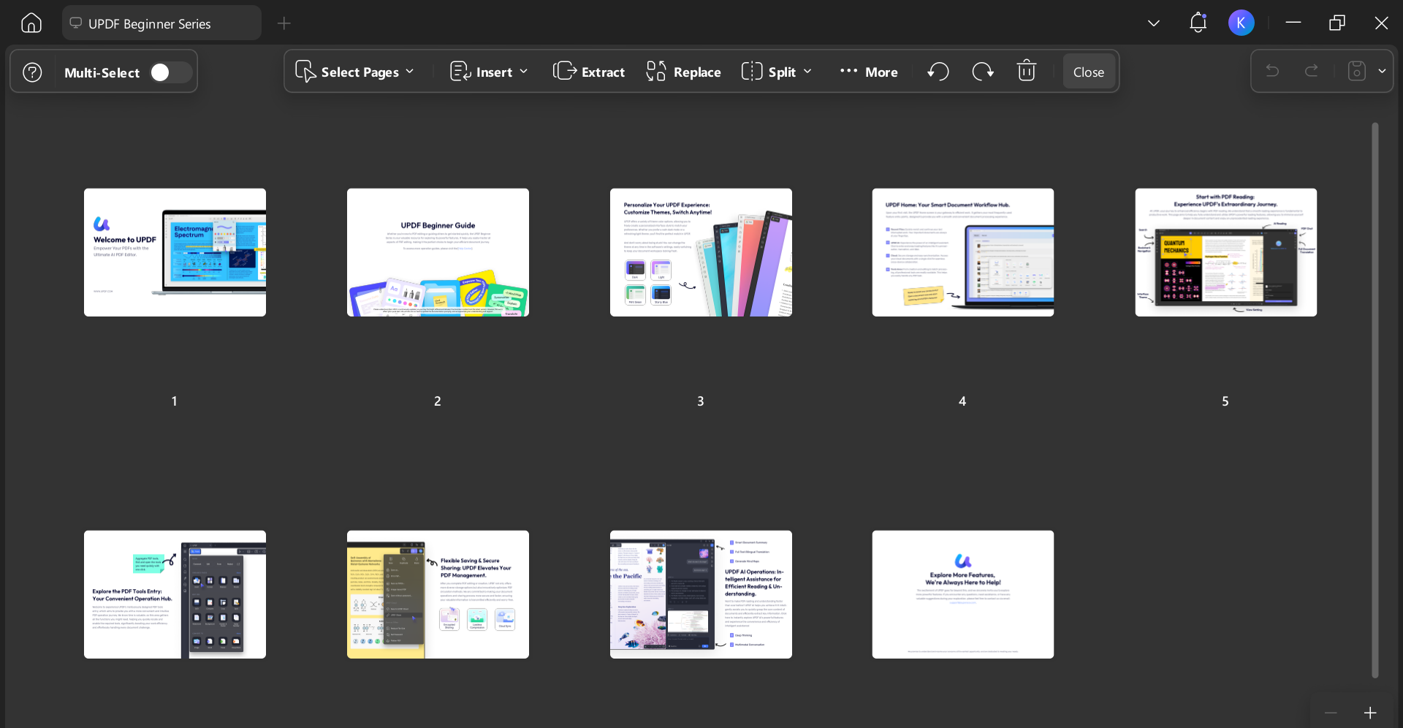Click the Close button
The height and width of the screenshot is (728, 1403).
pyautogui.click(x=1088, y=72)
